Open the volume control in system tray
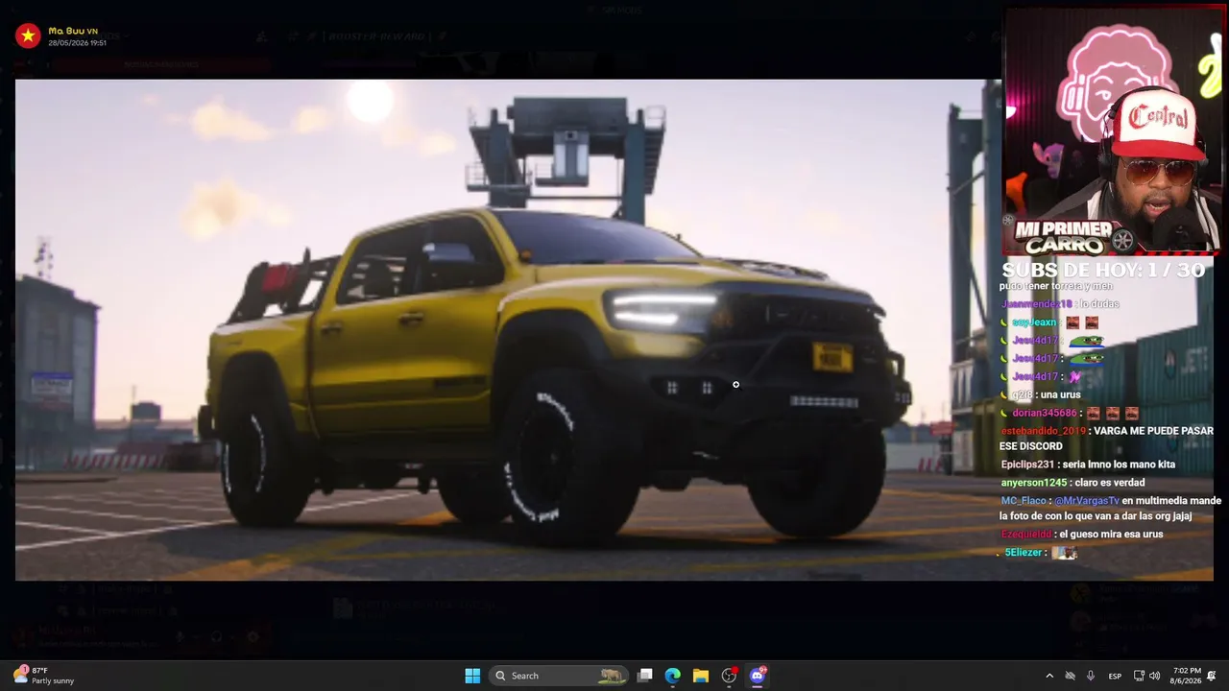The image size is (1229, 691). (1154, 676)
